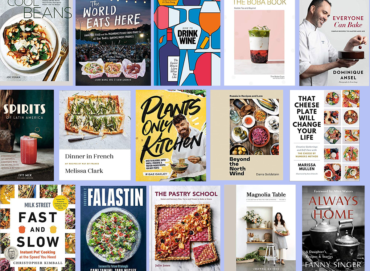Click the Dominique Ansel author name

tap(349, 75)
